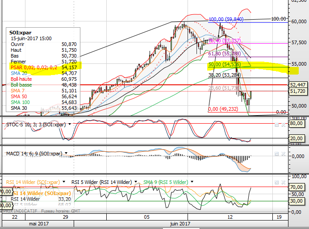Close the STOC-S indicator panel

(282, 125)
